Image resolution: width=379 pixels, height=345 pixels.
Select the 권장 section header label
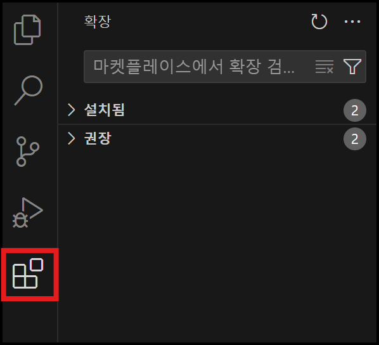98,138
